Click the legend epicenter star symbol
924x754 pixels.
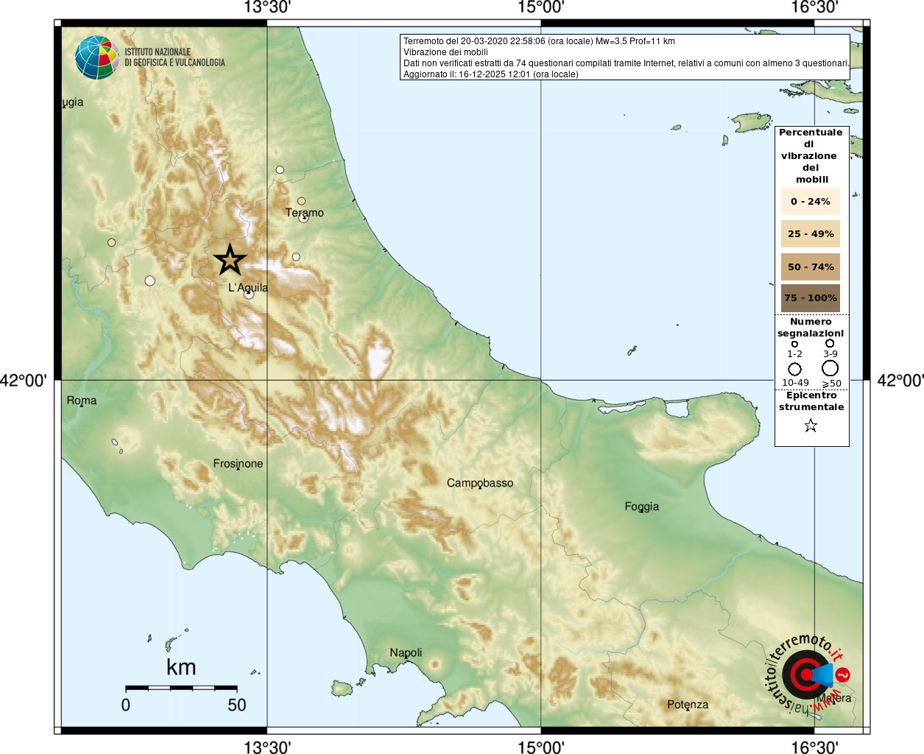[811, 426]
